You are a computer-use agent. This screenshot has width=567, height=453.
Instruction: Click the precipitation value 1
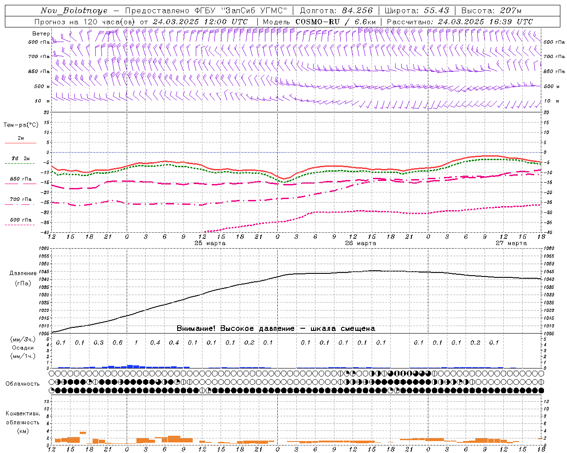coord(136,343)
